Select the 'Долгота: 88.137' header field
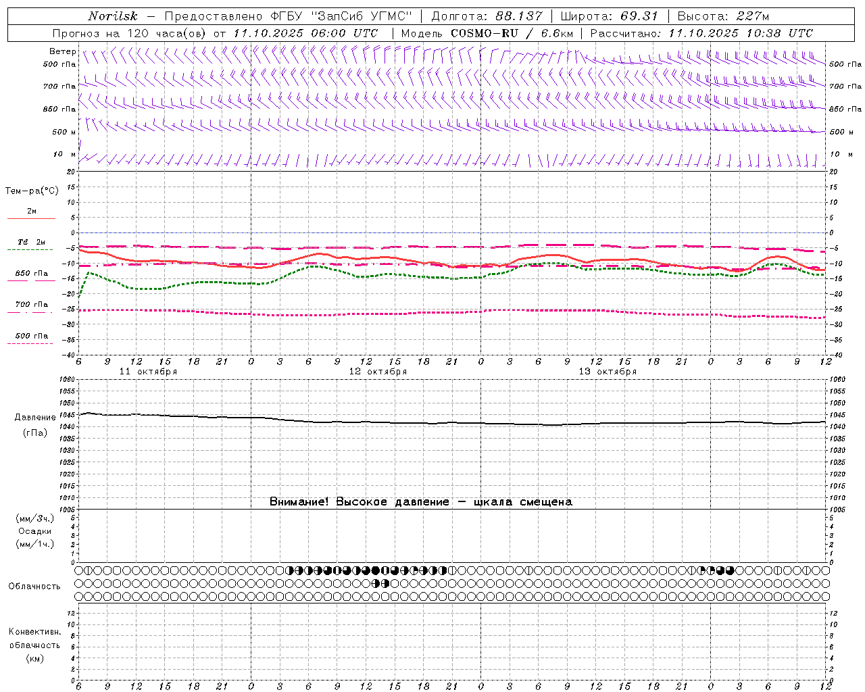 487,16
